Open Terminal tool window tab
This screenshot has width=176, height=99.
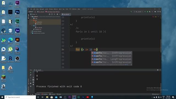pos(52,94)
